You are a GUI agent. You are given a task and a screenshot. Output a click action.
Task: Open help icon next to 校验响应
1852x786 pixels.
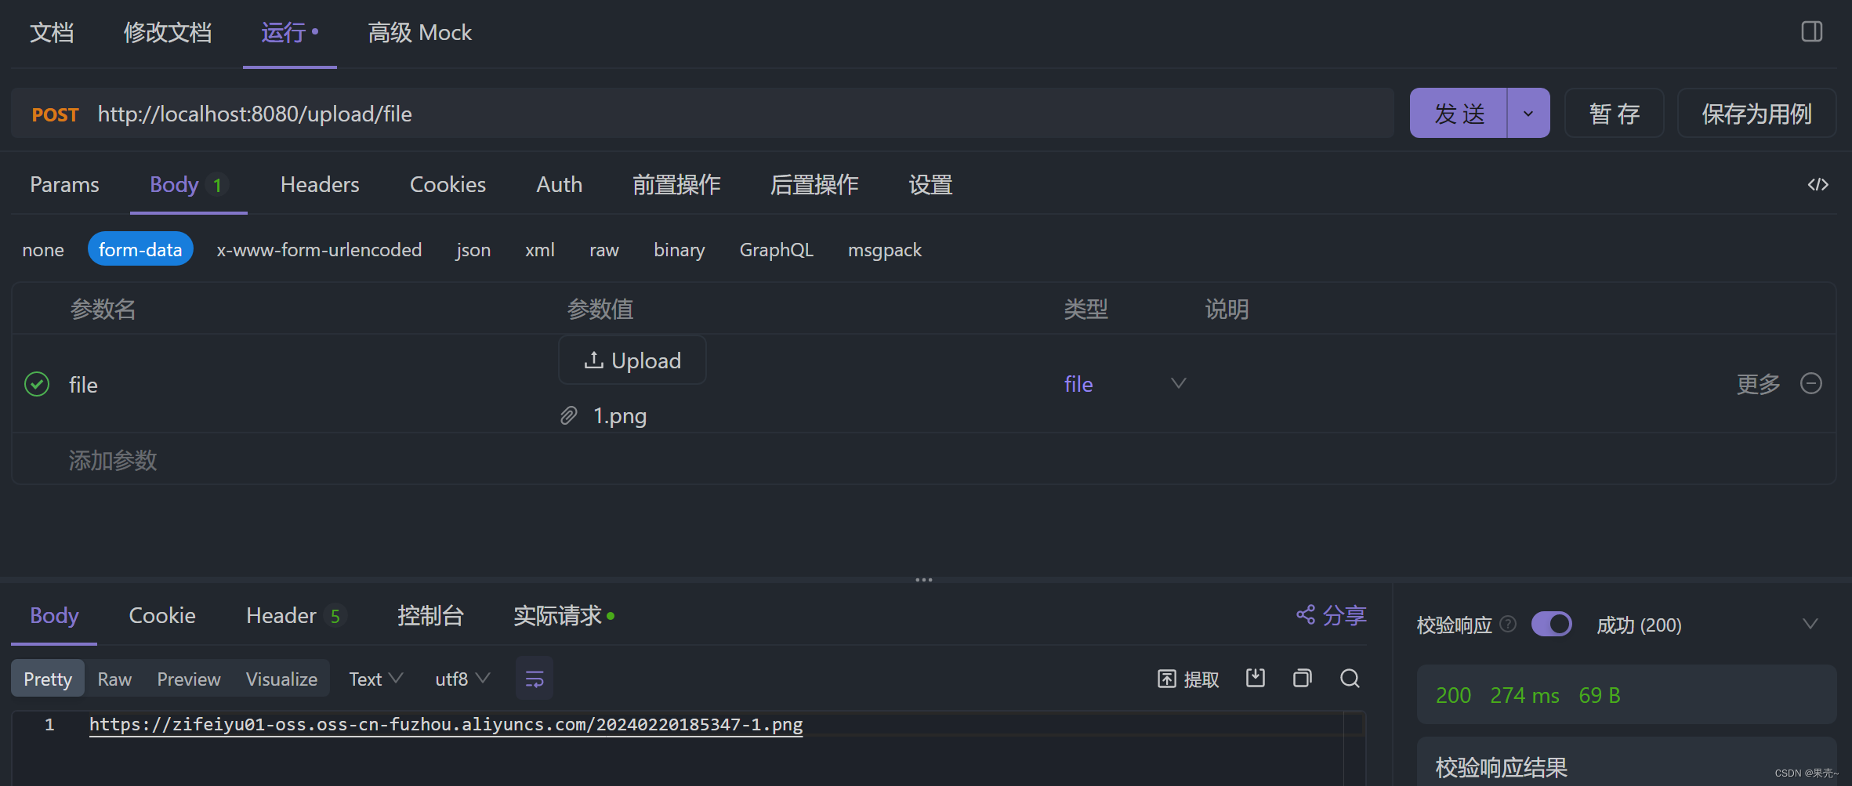coord(1508,624)
